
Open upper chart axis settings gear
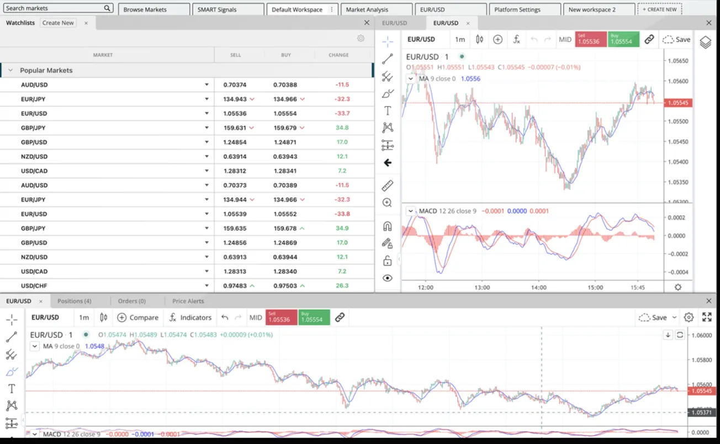(x=678, y=287)
